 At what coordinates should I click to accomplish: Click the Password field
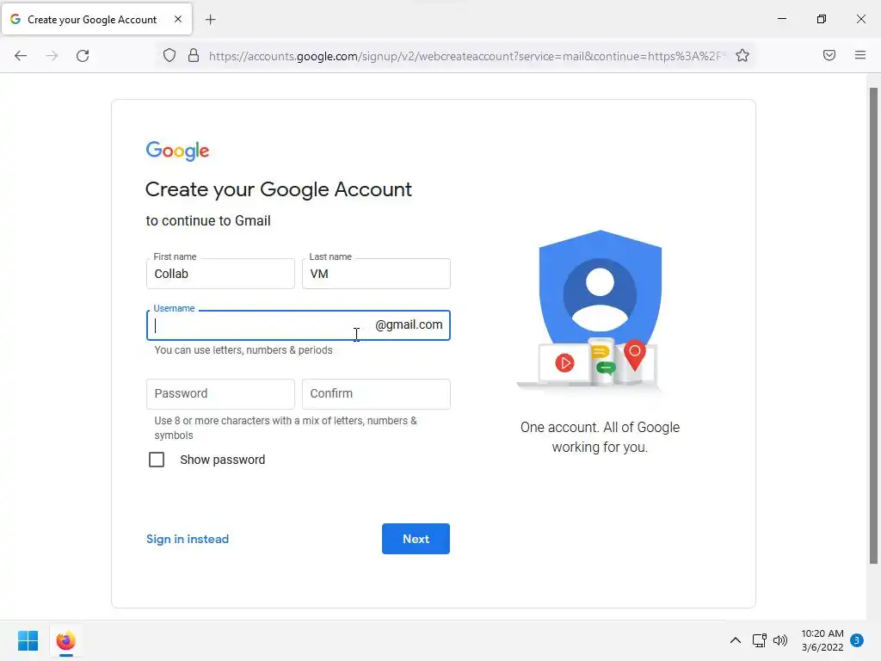point(220,394)
